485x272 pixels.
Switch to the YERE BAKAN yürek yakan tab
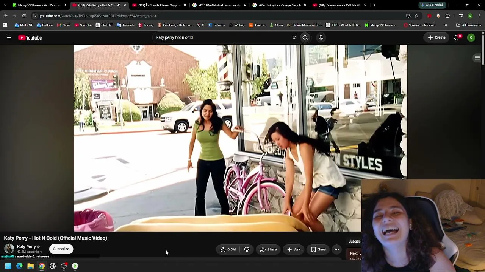tap(219, 5)
